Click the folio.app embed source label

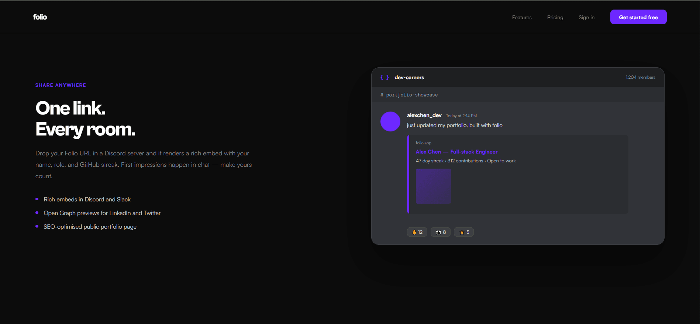coord(423,143)
